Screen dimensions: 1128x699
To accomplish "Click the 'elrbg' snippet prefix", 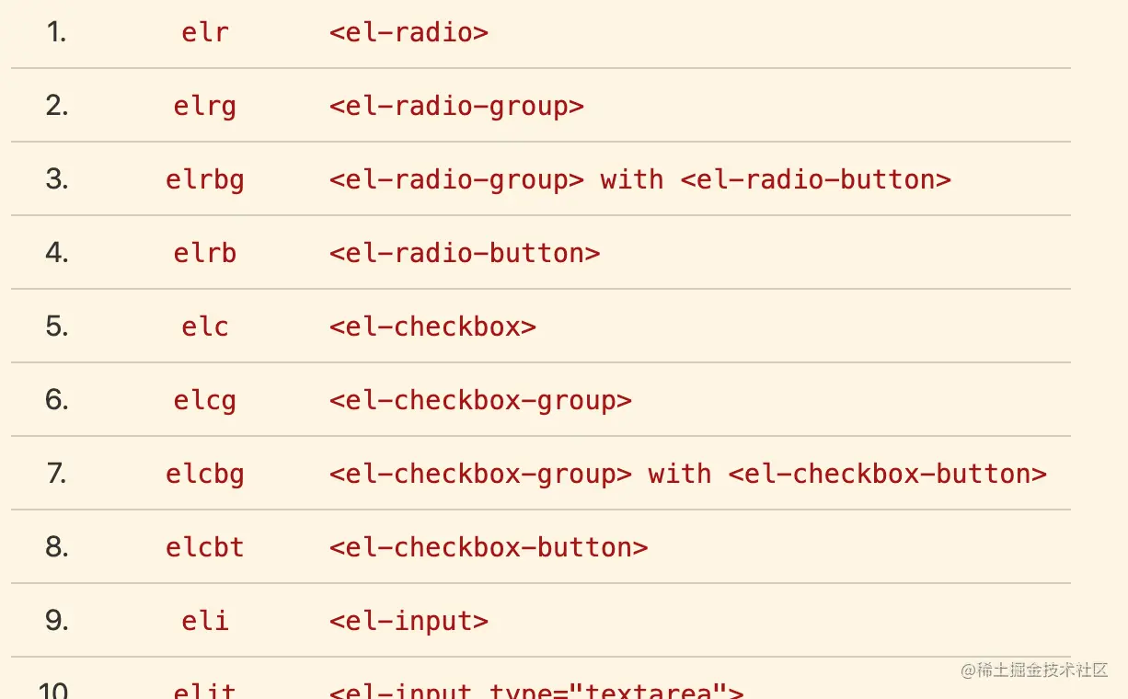I will point(205,179).
